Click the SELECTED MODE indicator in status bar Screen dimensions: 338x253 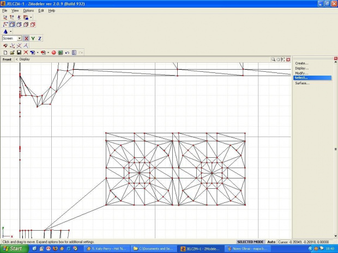coord(250,242)
